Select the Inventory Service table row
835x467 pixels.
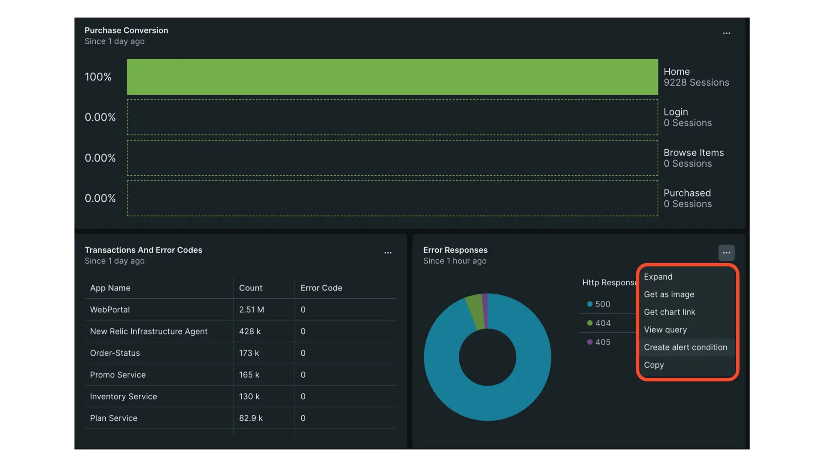click(174, 396)
